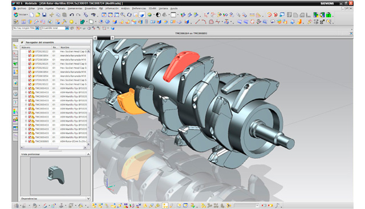Open a file with the folder icon
The height and width of the screenshot is (209, 365).
38,15
